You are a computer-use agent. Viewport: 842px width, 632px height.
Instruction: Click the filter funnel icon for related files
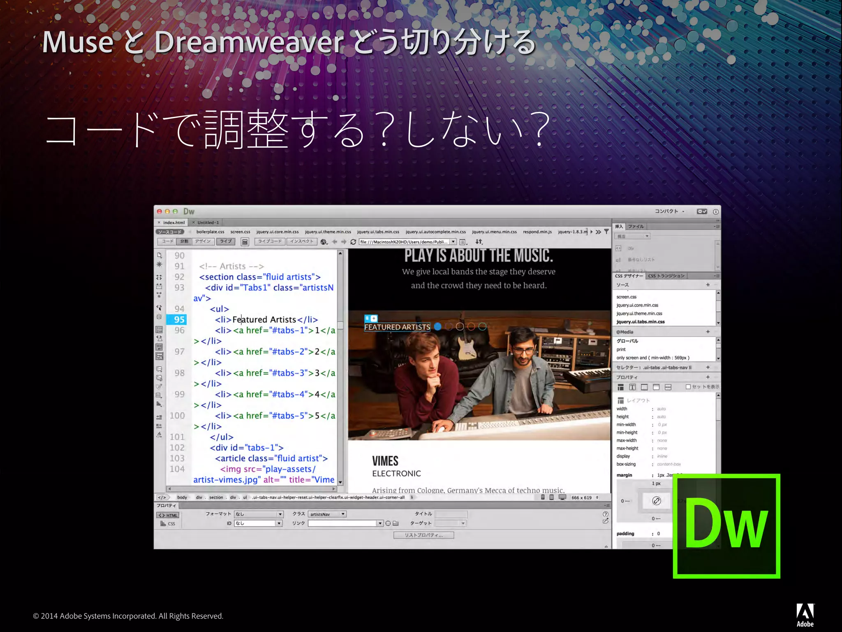coord(606,232)
